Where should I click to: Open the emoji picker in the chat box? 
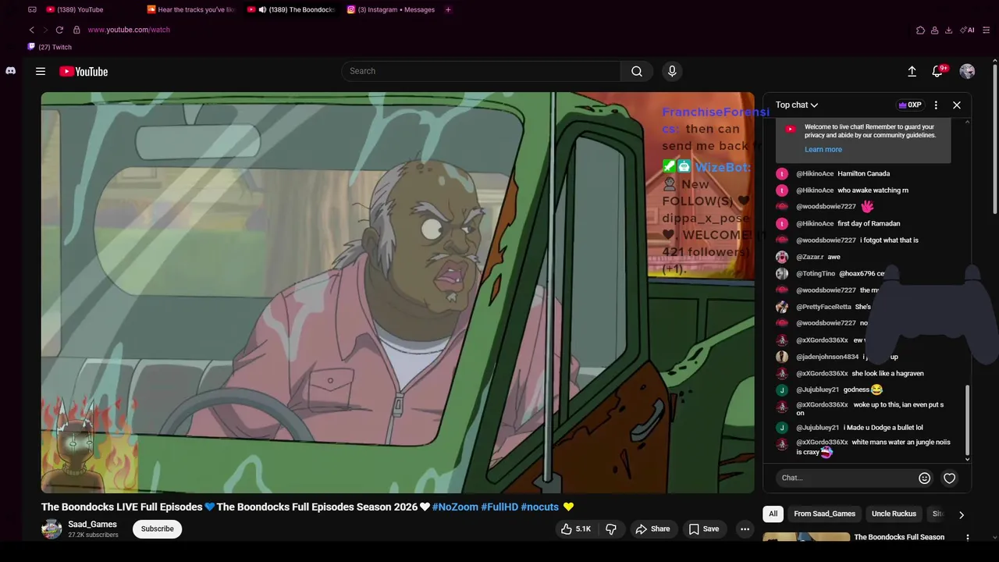pos(924,478)
